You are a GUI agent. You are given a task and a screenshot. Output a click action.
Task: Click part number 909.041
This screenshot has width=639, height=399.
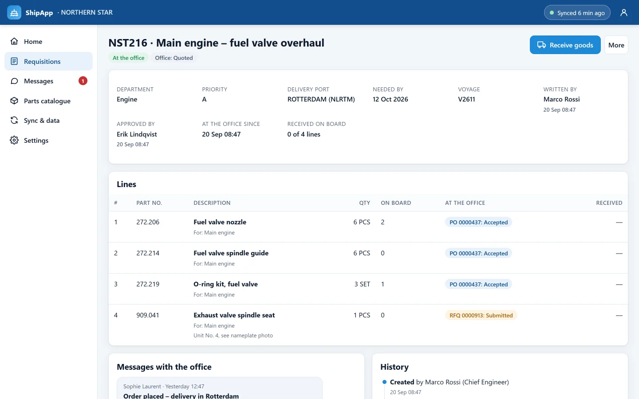point(148,315)
